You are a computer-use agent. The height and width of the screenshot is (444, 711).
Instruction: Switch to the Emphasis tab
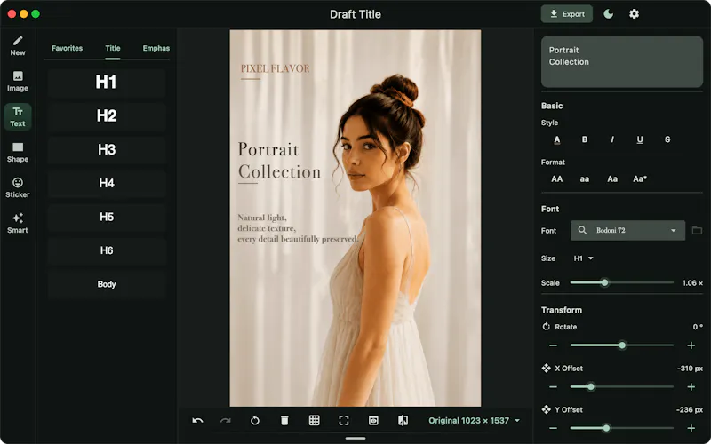tap(156, 48)
